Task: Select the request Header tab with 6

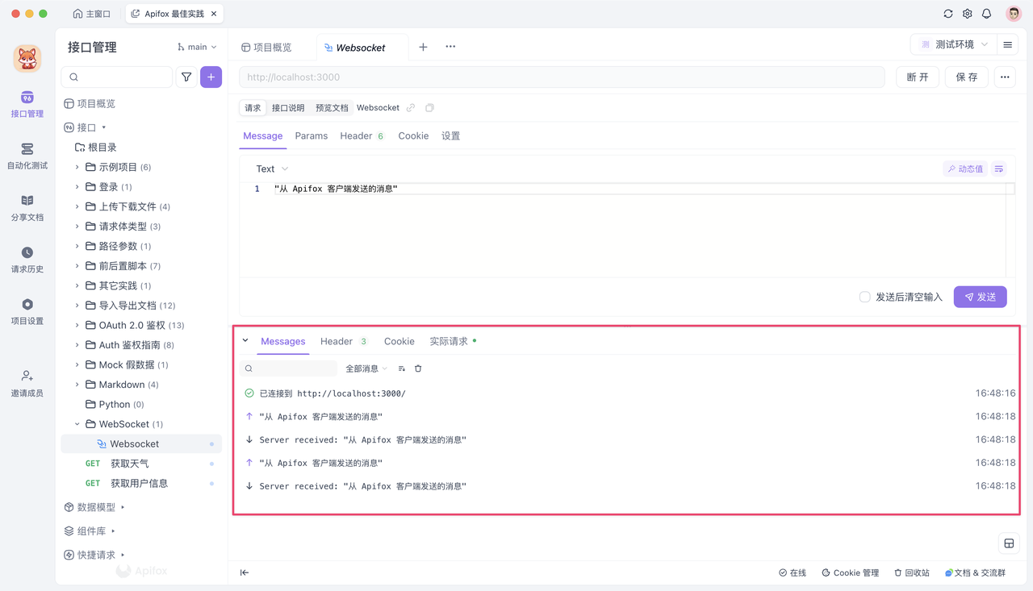Action: tap(362, 135)
